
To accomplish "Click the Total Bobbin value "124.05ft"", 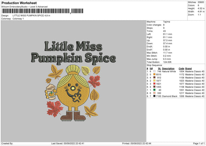I will [x=167, y=62].
